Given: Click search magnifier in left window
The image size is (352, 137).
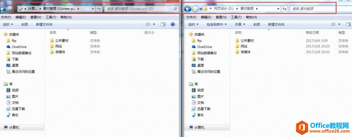Looking at the screenshot, I should pos(175,9).
